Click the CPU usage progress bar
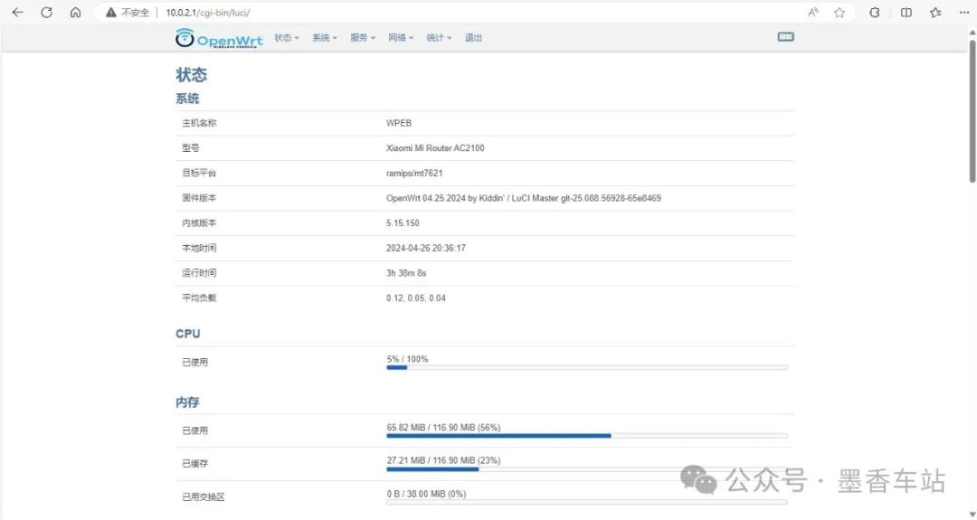This screenshot has height=520, width=977. 587,367
